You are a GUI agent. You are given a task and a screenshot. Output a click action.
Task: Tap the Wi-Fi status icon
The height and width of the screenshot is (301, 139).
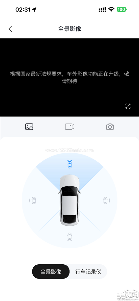[111, 9]
